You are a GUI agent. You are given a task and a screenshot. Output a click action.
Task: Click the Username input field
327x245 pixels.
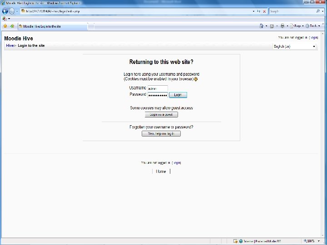click(x=158, y=88)
